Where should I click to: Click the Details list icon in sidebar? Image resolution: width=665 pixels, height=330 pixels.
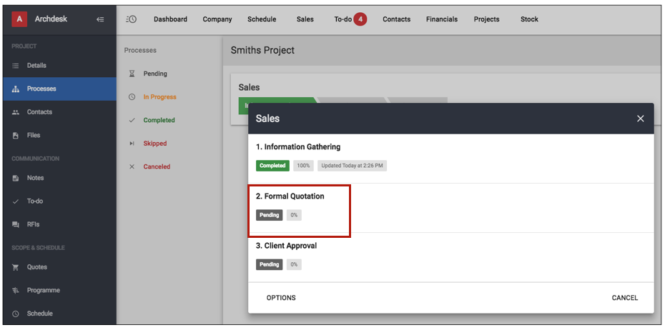[x=16, y=66]
